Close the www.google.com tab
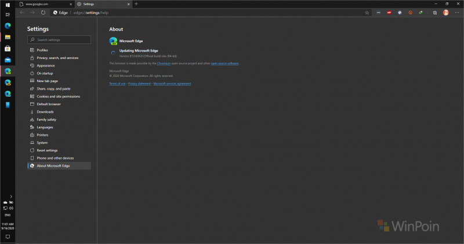464x244 pixels. pyautogui.click(x=71, y=4)
